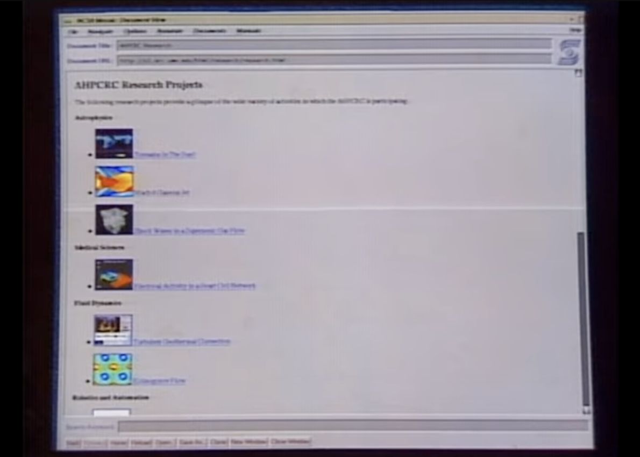Click the dark blue tornado simulation thumbnail

114,143
